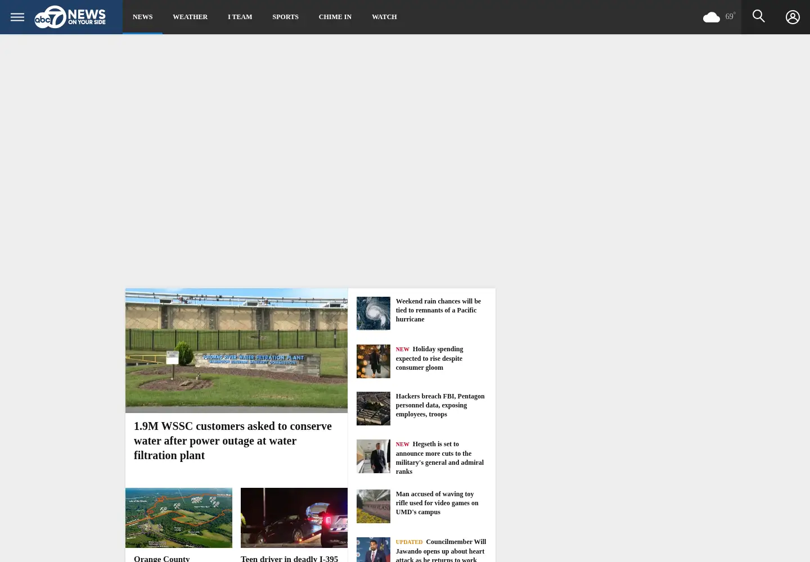The image size is (810, 562).
Task: Open the WATCH menu item
Action: pyautogui.click(x=384, y=17)
